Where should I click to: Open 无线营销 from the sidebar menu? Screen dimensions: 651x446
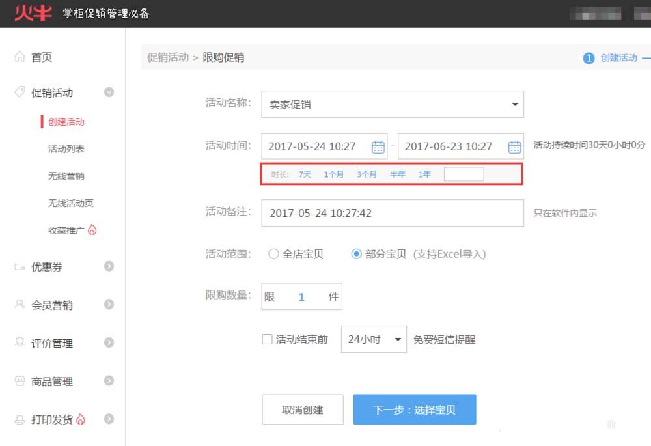(x=68, y=176)
